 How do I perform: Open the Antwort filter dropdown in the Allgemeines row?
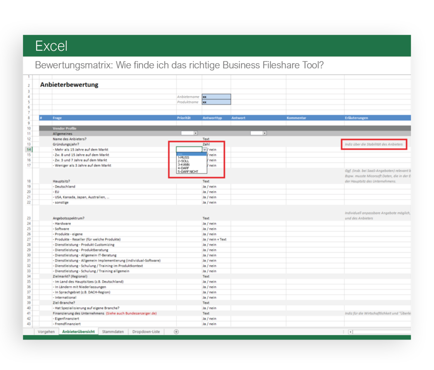click(265, 133)
